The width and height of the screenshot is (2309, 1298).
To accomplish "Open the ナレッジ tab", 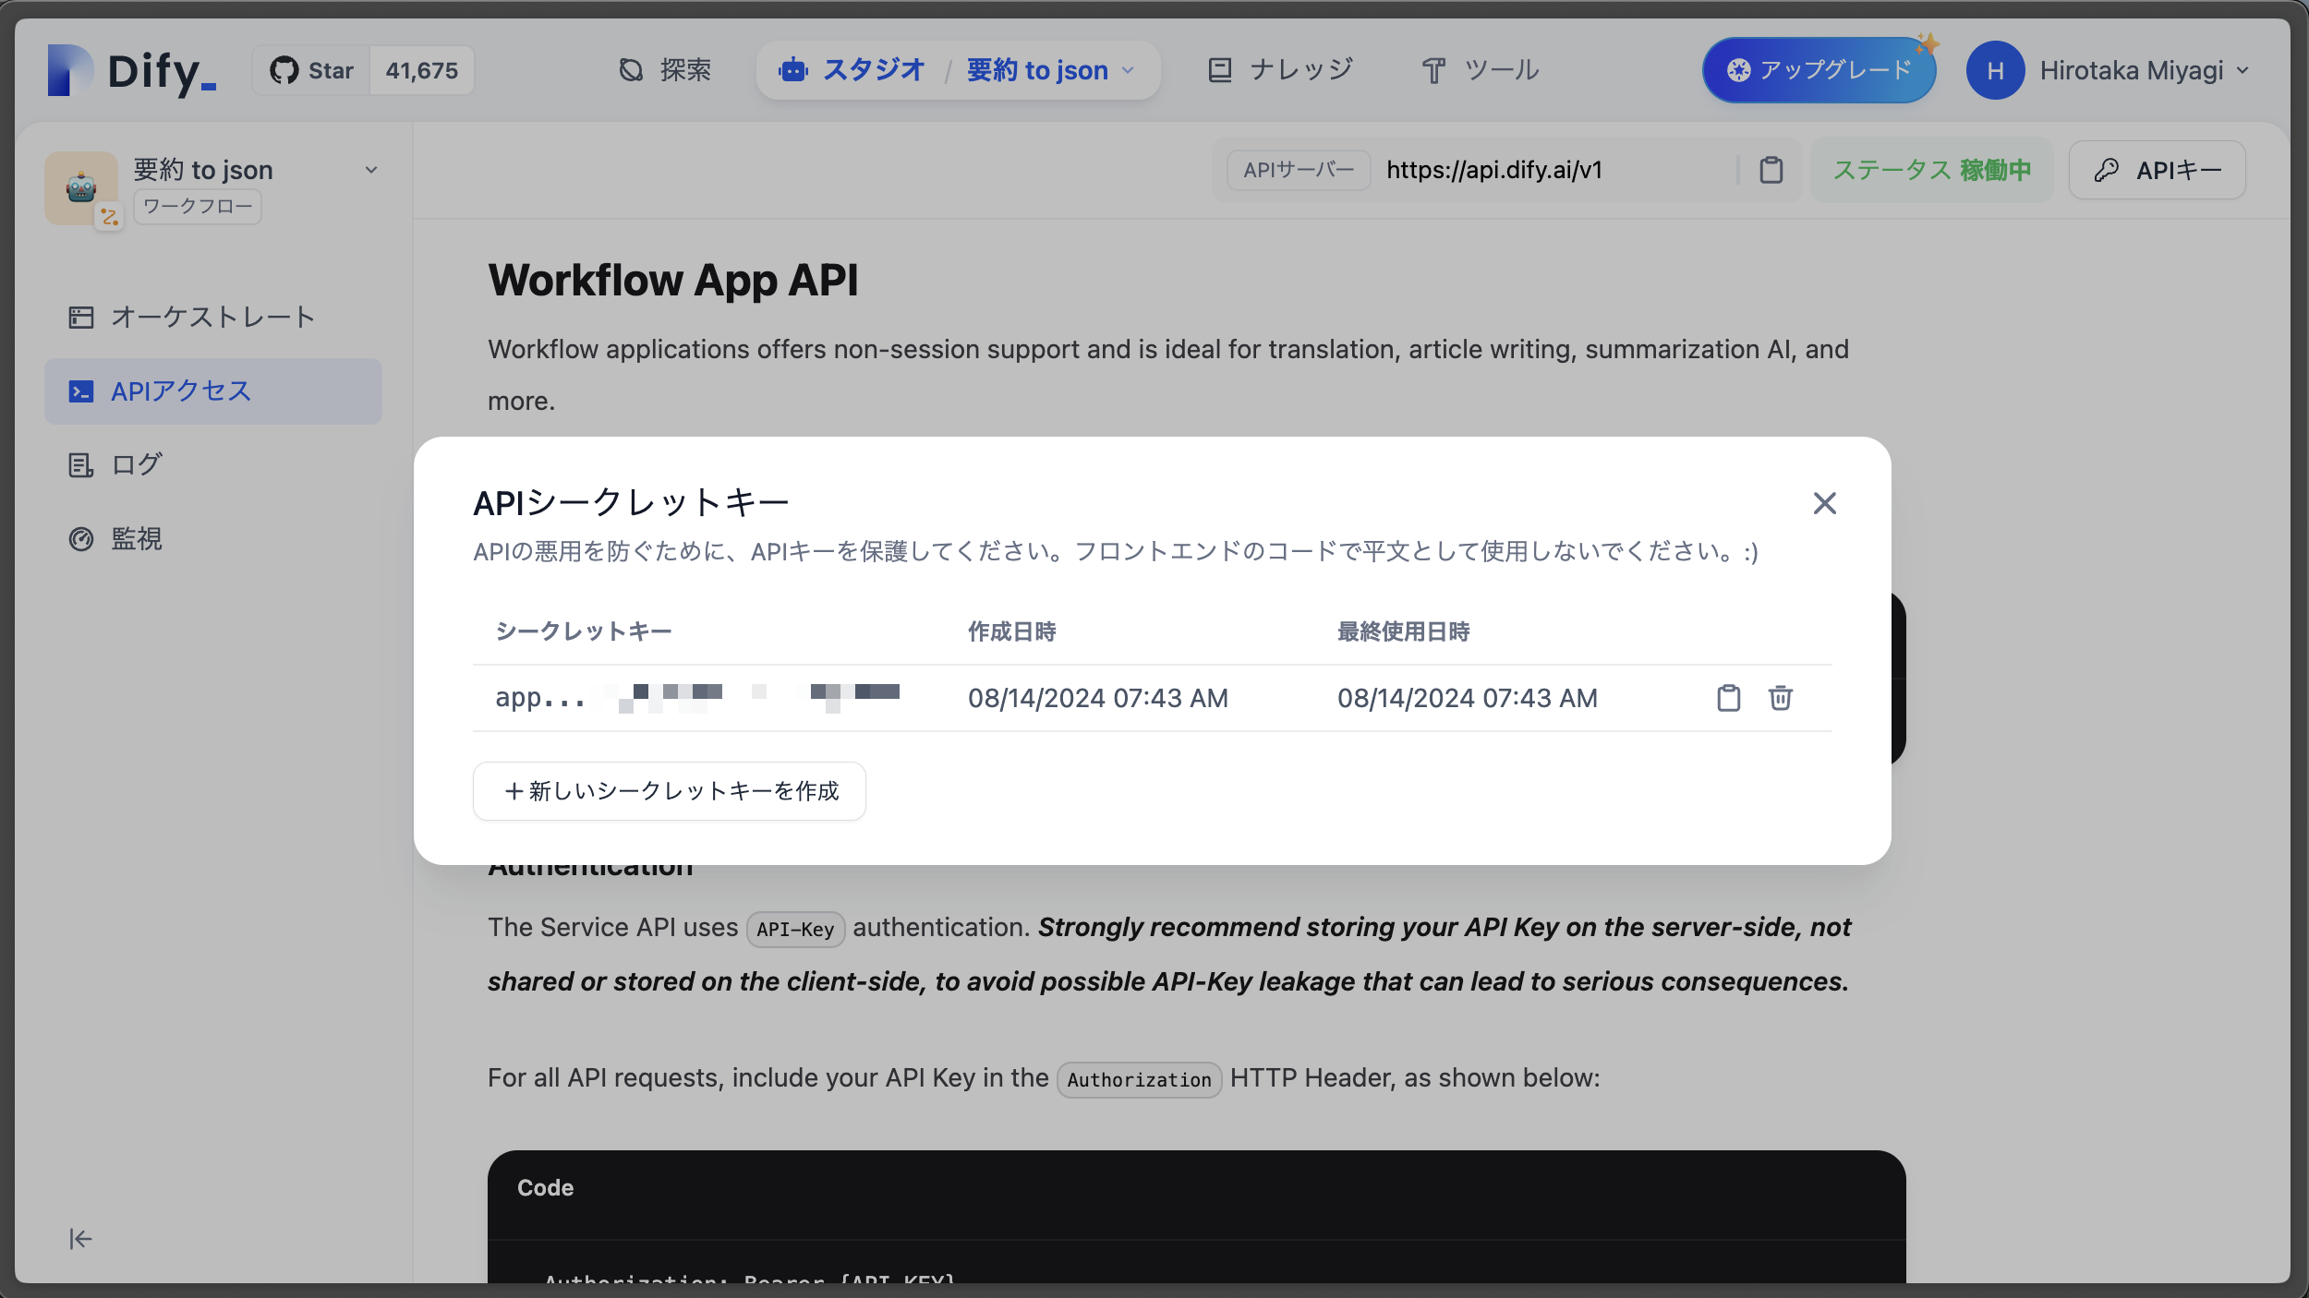I will 1280,70.
